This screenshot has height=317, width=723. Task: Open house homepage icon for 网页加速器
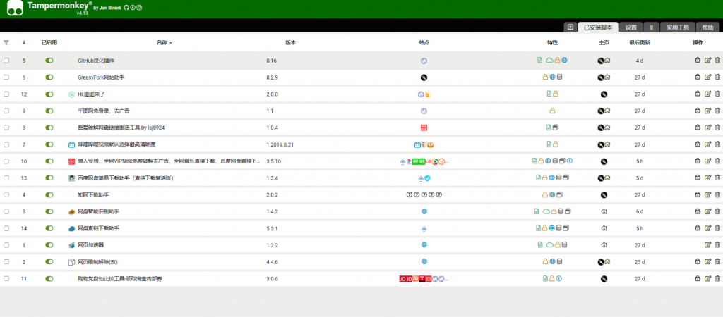tap(604, 244)
